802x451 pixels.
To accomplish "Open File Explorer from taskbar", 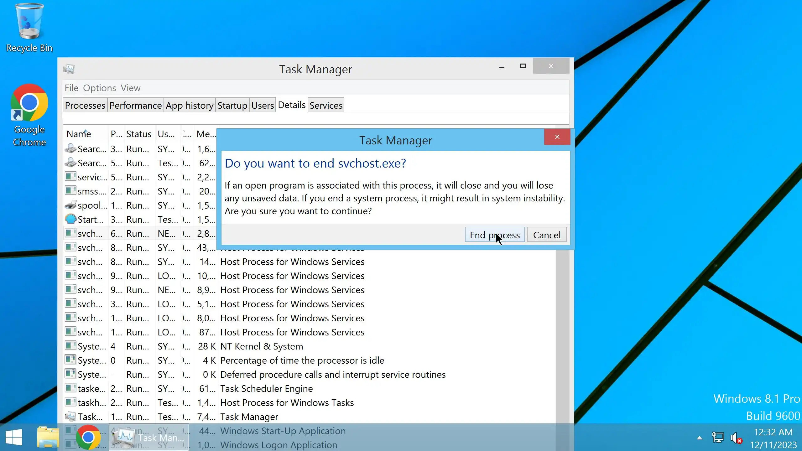I will click(x=48, y=437).
